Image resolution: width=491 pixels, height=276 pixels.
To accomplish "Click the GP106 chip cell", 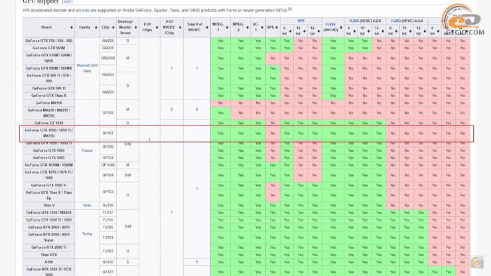I will point(107,147).
